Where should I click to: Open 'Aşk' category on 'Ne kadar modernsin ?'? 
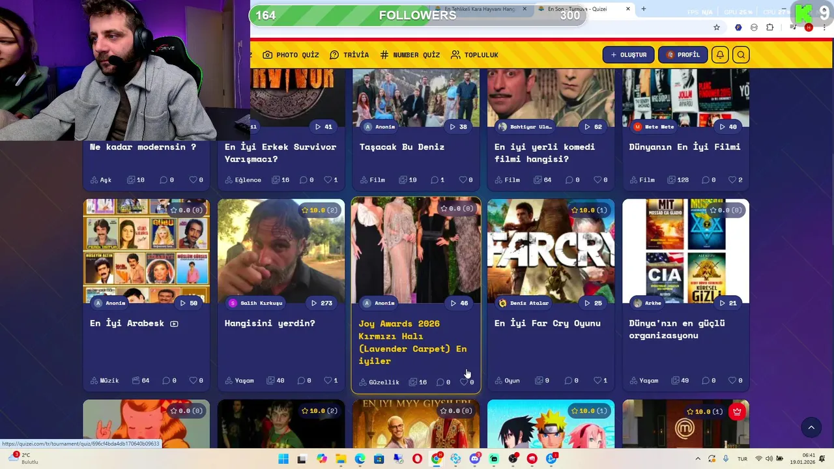[101, 180]
